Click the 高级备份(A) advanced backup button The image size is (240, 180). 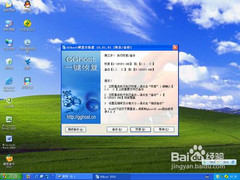coord(76,130)
